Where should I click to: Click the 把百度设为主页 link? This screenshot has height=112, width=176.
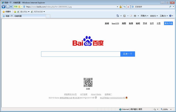(70, 94)
